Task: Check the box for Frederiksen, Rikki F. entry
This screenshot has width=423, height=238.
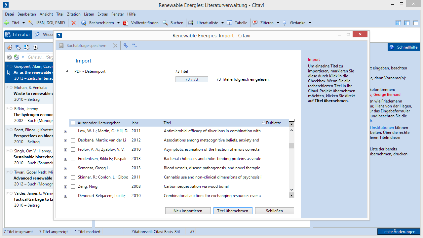Action: pos(73,159)
